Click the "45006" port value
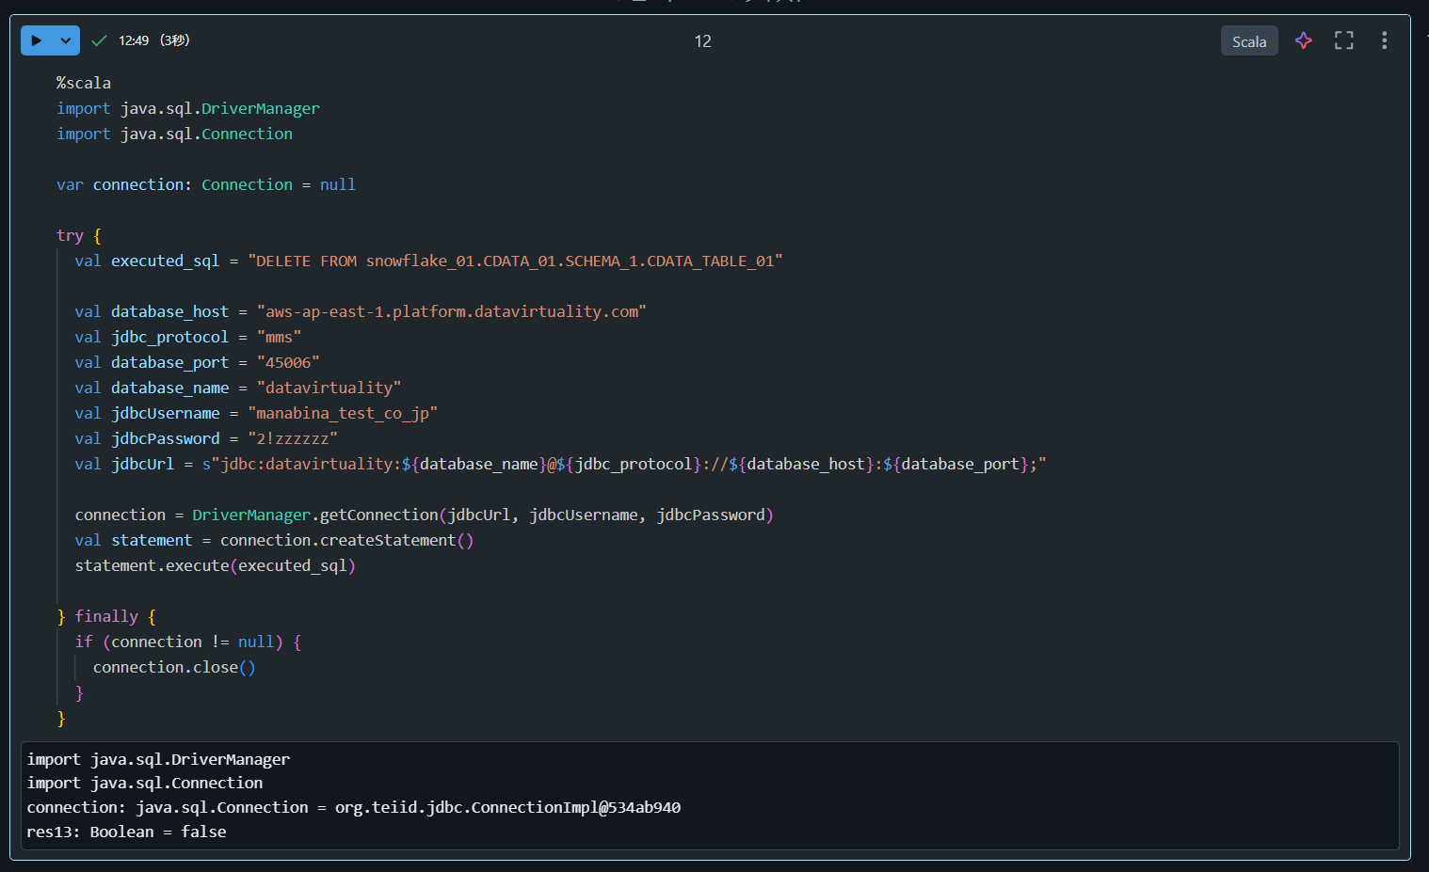The width and height of the screenshot is (1429, 872). pyautogui.click(x=288, y=362)
